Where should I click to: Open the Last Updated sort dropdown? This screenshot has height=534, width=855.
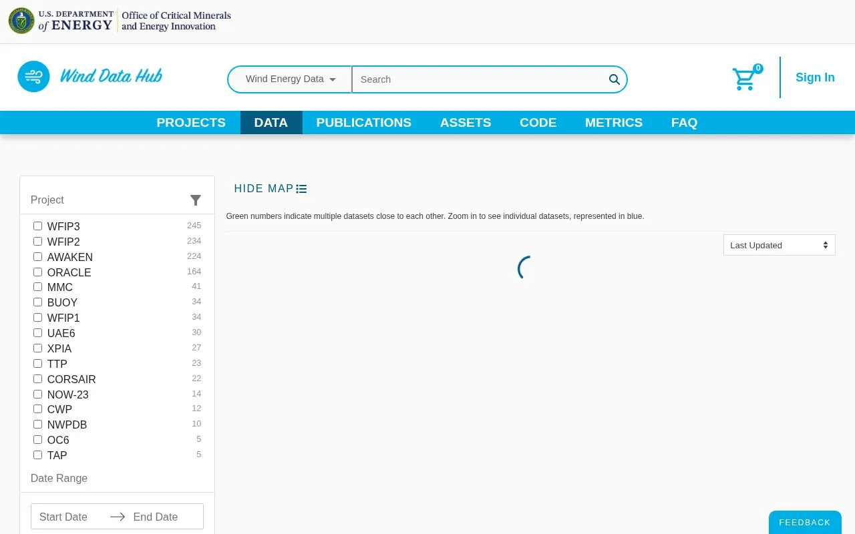[780, 245]
